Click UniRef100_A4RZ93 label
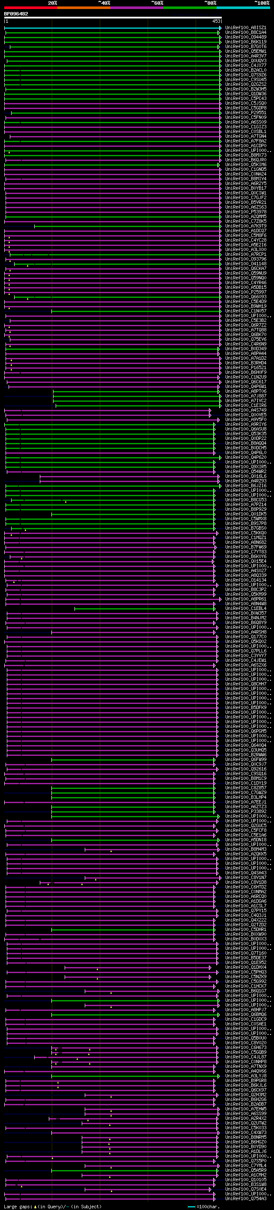 (x=245, y=481)
